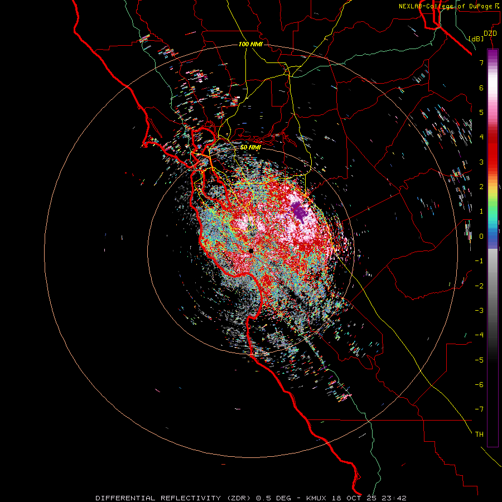Click the purple high-ZDR core on the radar map
This screenshot has width=502, height=502.
(300, 211)
